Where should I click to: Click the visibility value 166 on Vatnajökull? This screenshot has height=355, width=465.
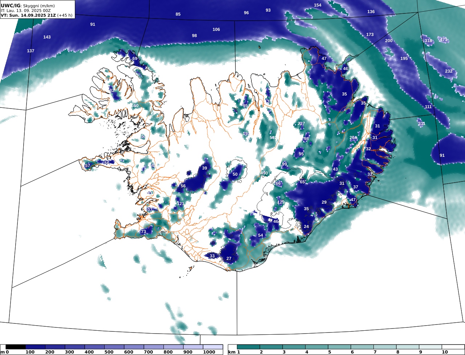277,183
